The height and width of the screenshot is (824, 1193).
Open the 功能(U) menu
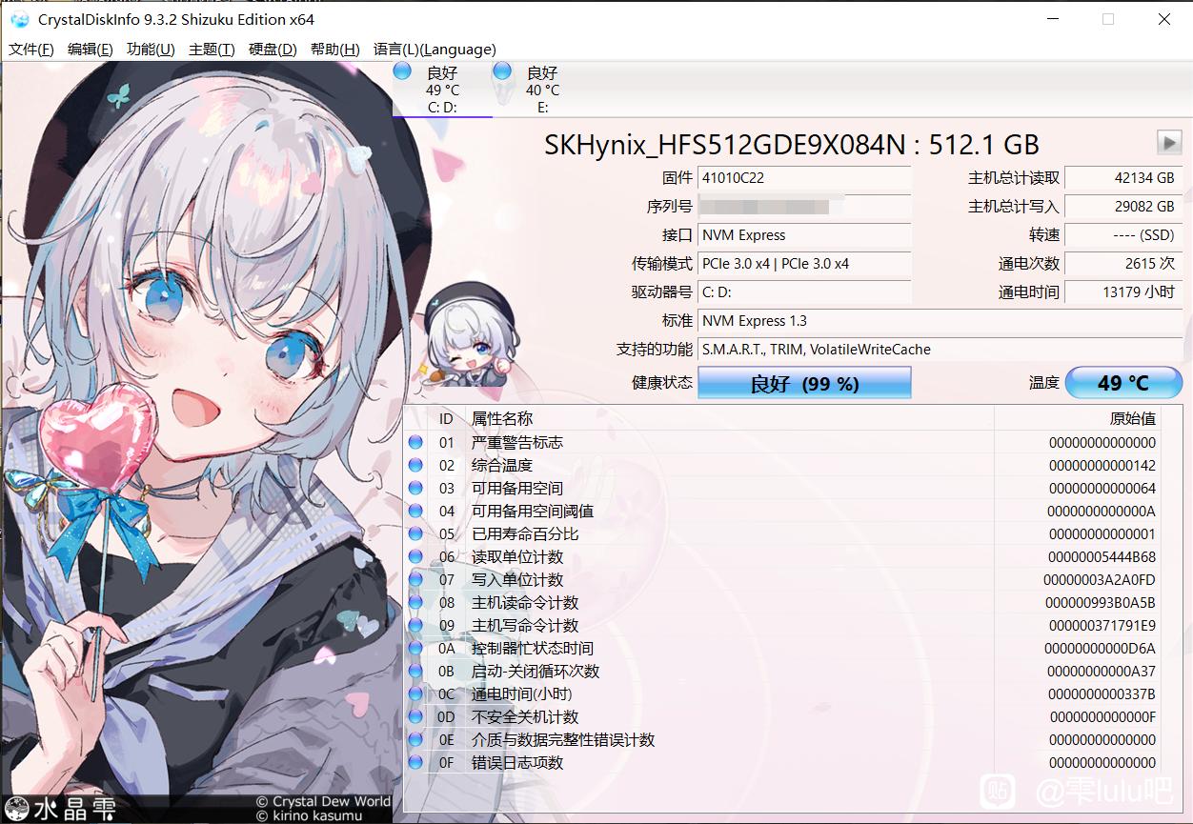pos(151,50)
